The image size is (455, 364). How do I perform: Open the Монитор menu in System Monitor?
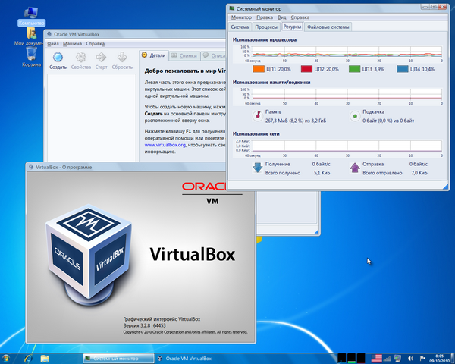tap(241, 17)
